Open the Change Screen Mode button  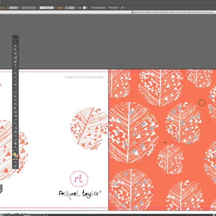15,166
